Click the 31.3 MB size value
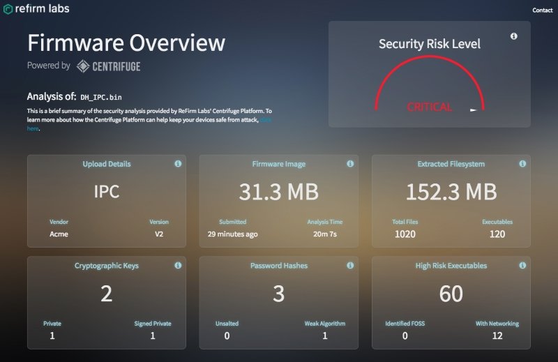 click(278, 192)
